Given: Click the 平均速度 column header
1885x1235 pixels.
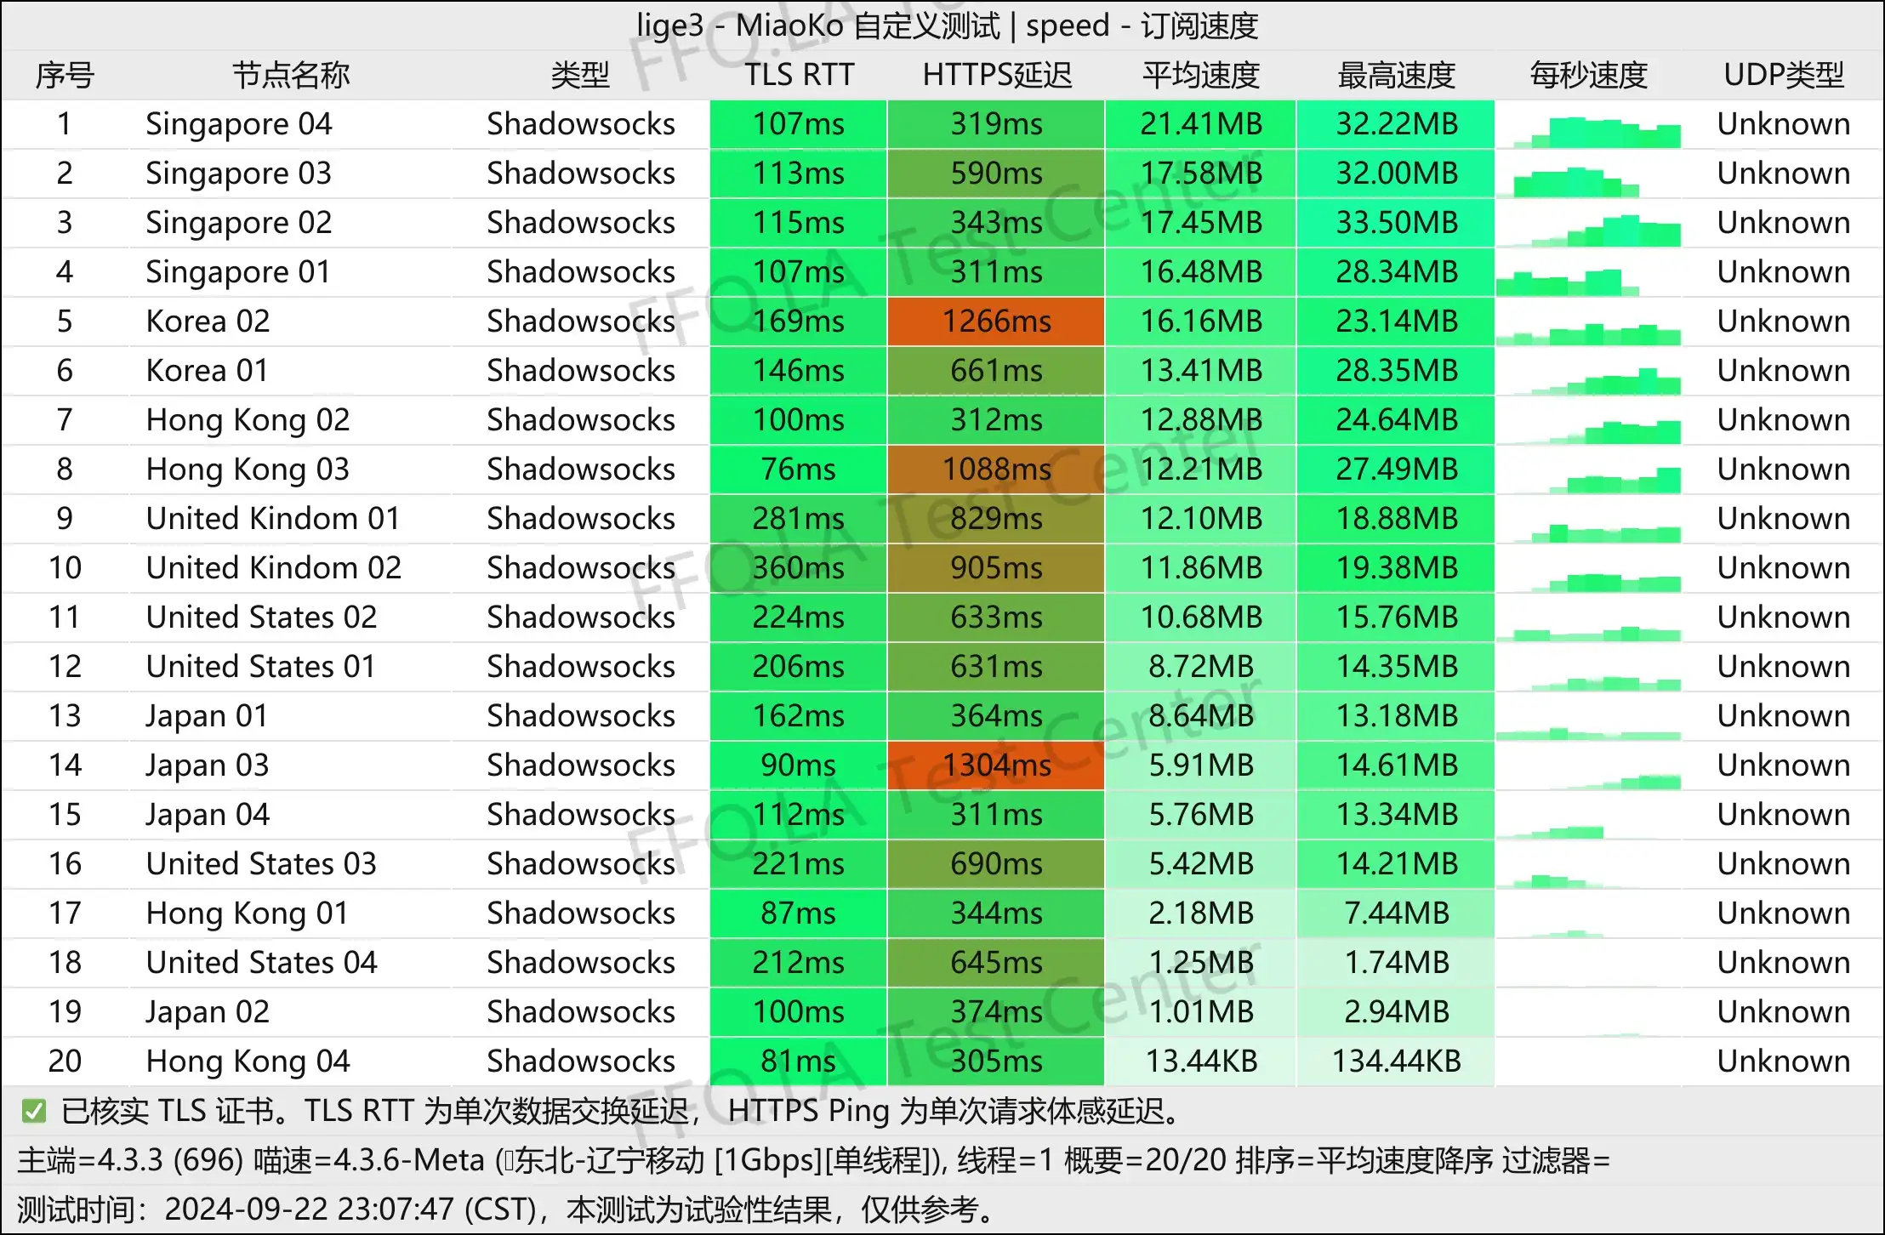Looking at the screenshot, I should [x=1200, y=75].
